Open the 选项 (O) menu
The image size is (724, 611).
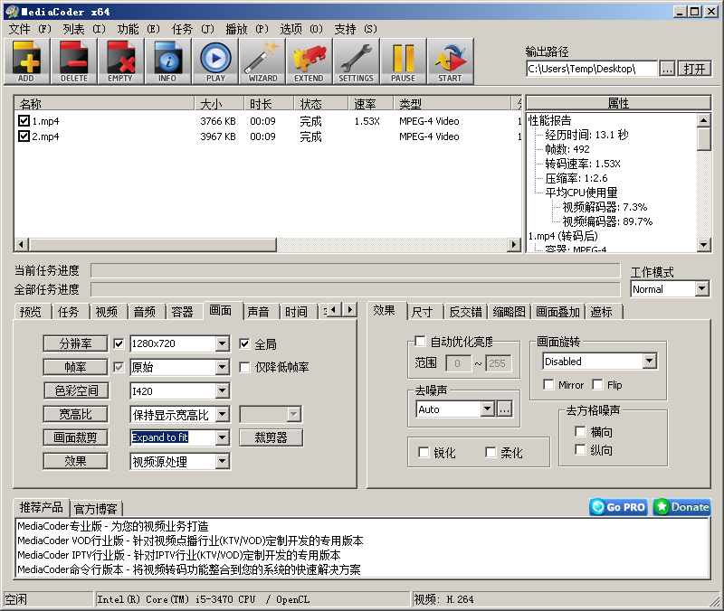pos(301,29)
